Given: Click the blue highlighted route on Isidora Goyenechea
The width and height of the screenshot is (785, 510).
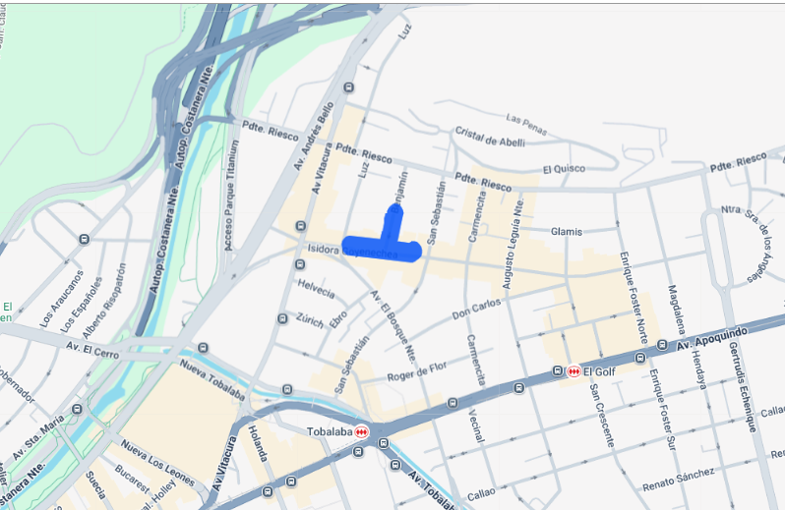Looking at the screenshot, I should 382,249.
